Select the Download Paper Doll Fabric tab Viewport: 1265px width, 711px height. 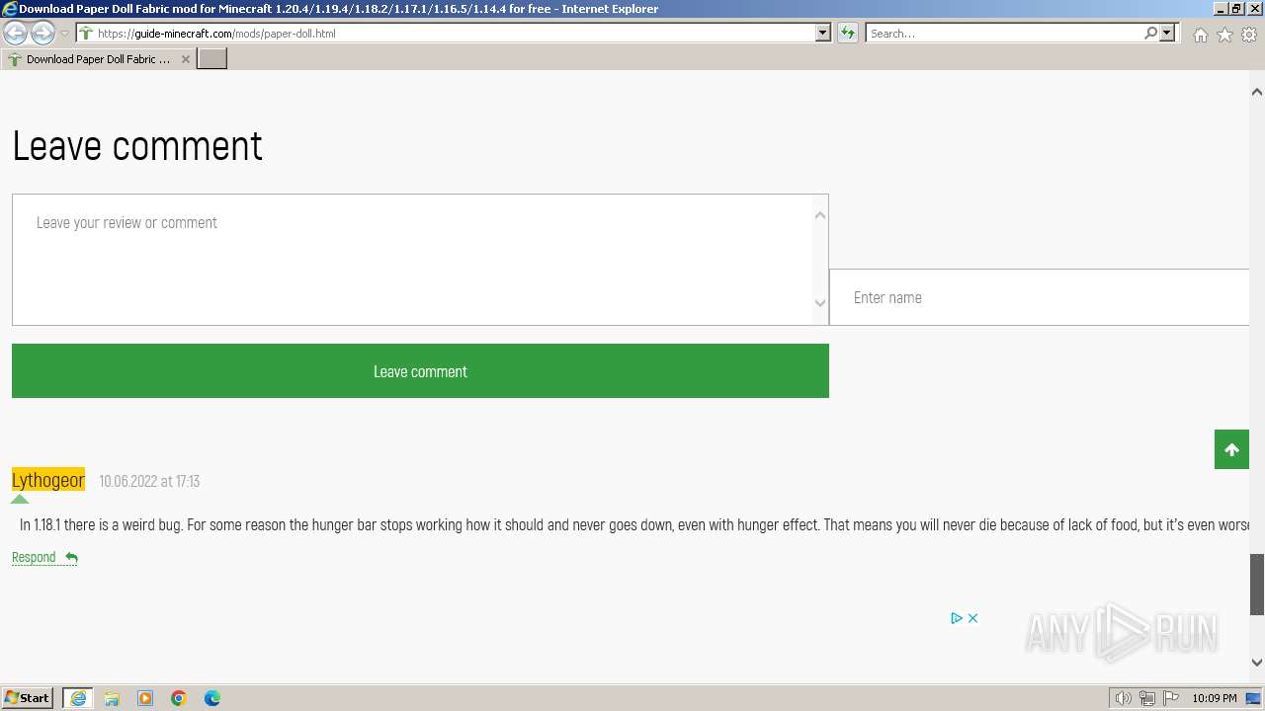[99, 59]
